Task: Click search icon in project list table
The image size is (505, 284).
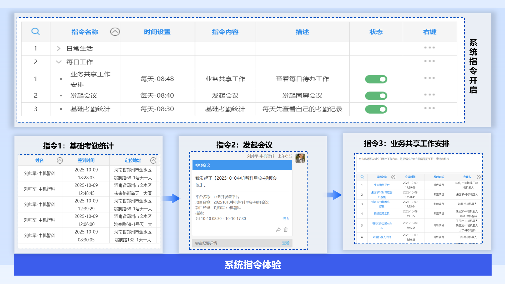Action: 362,177
